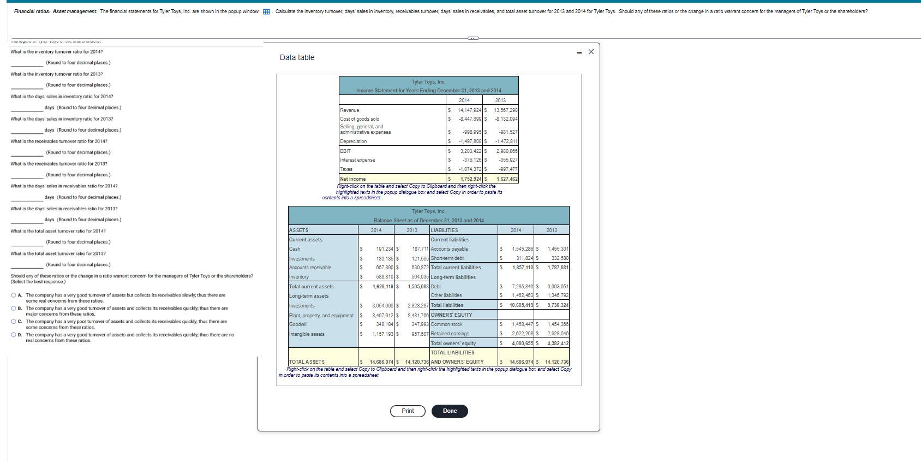Click the 2014 net income value 1,752,924

click(471, 179)
